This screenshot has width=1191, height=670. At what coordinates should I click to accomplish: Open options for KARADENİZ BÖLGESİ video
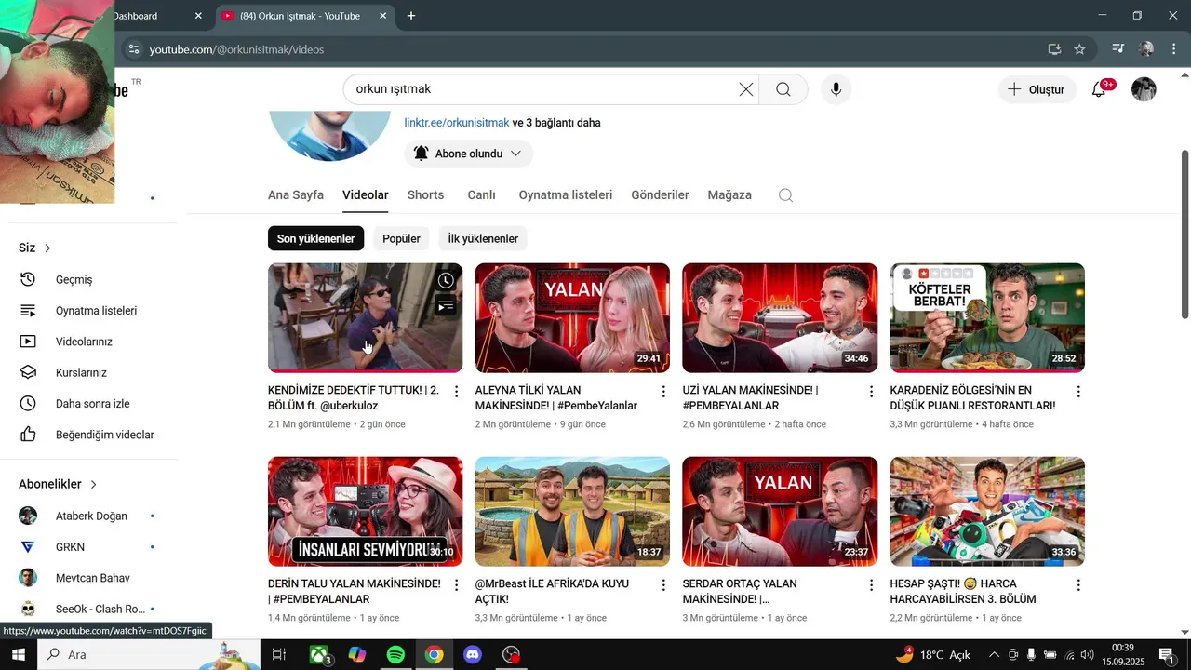click(x=1078, y=392)
